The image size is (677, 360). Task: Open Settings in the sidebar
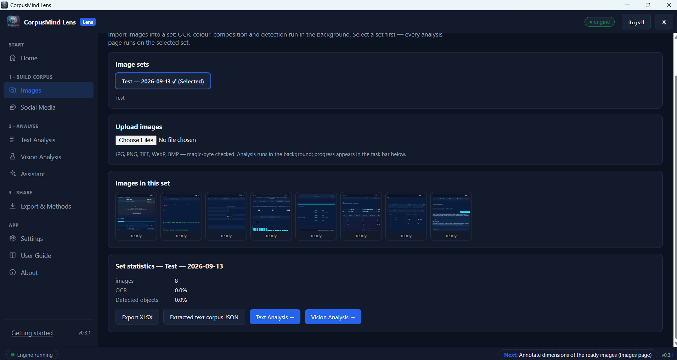point(49,238)
